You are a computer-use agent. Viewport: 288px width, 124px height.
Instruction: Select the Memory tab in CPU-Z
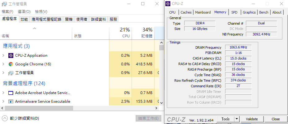[x=220, y=12]
